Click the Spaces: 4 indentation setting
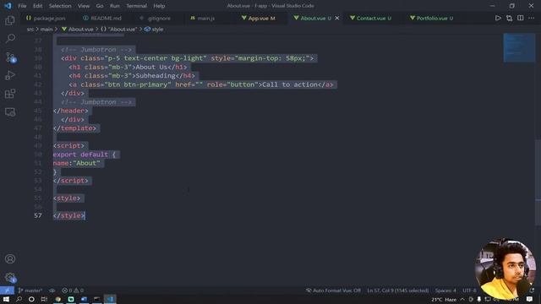 445,290
